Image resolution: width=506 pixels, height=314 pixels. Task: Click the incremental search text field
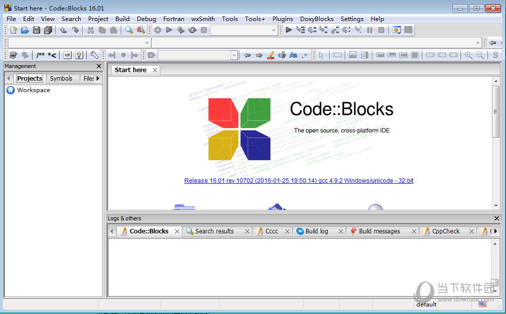[x=194, y=55]
